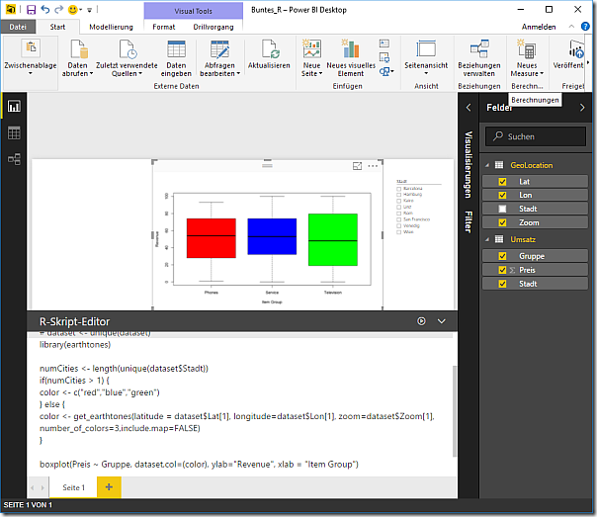Expand the ribbon overflow arrow on the right

pyautogui.click(x=588, y=62)
